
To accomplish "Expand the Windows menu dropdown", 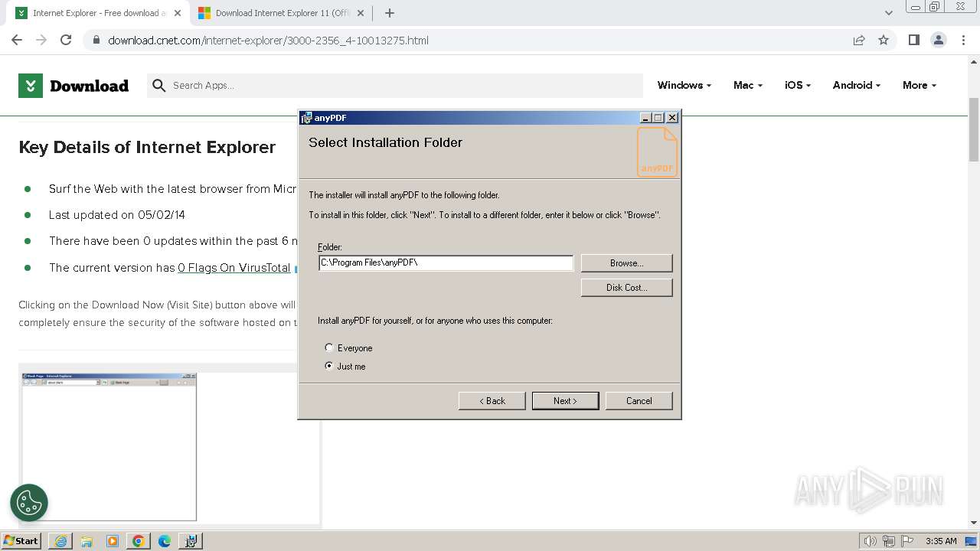I will 684,86.
